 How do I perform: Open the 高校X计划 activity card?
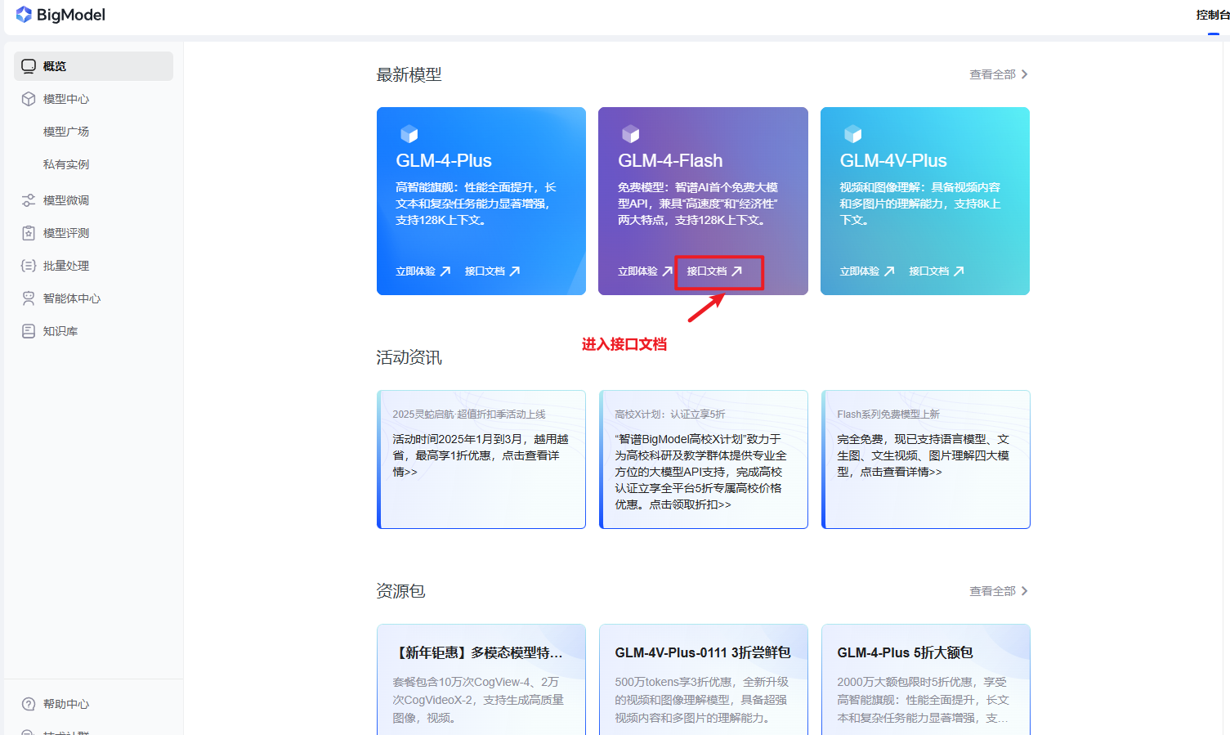(x=704, y=459)
